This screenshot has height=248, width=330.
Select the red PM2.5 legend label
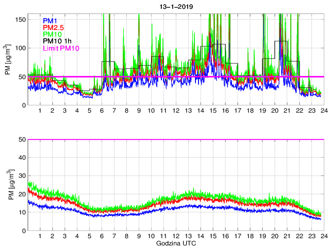coord(54,27)
